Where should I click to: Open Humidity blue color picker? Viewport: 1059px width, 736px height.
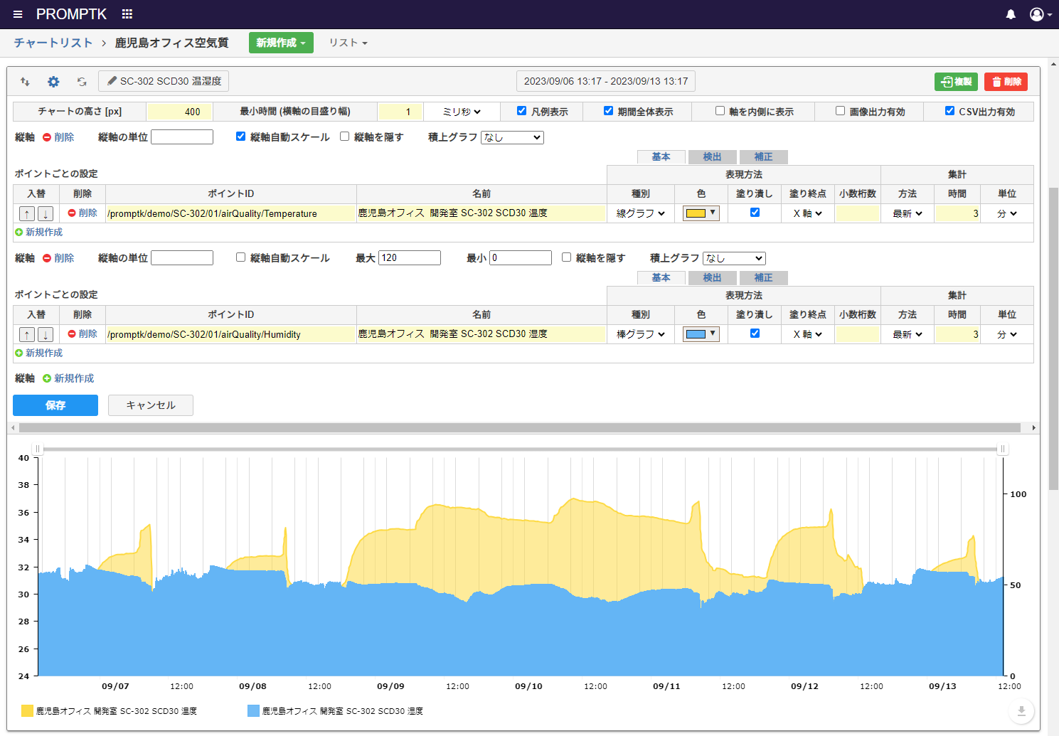(701, 334)
